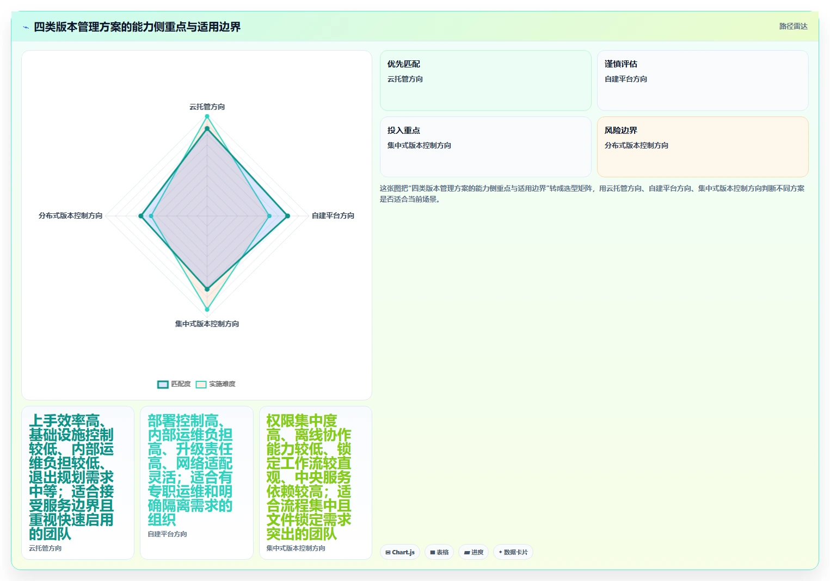Toggle the 实施难度 legend series
This screenshot has height=581, width=830.
coord(216,384)
